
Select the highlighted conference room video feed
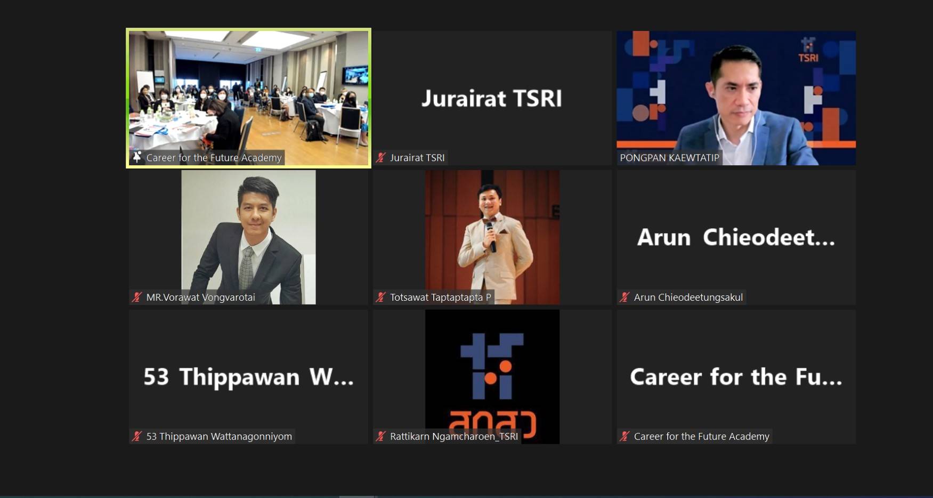[248, 91]
